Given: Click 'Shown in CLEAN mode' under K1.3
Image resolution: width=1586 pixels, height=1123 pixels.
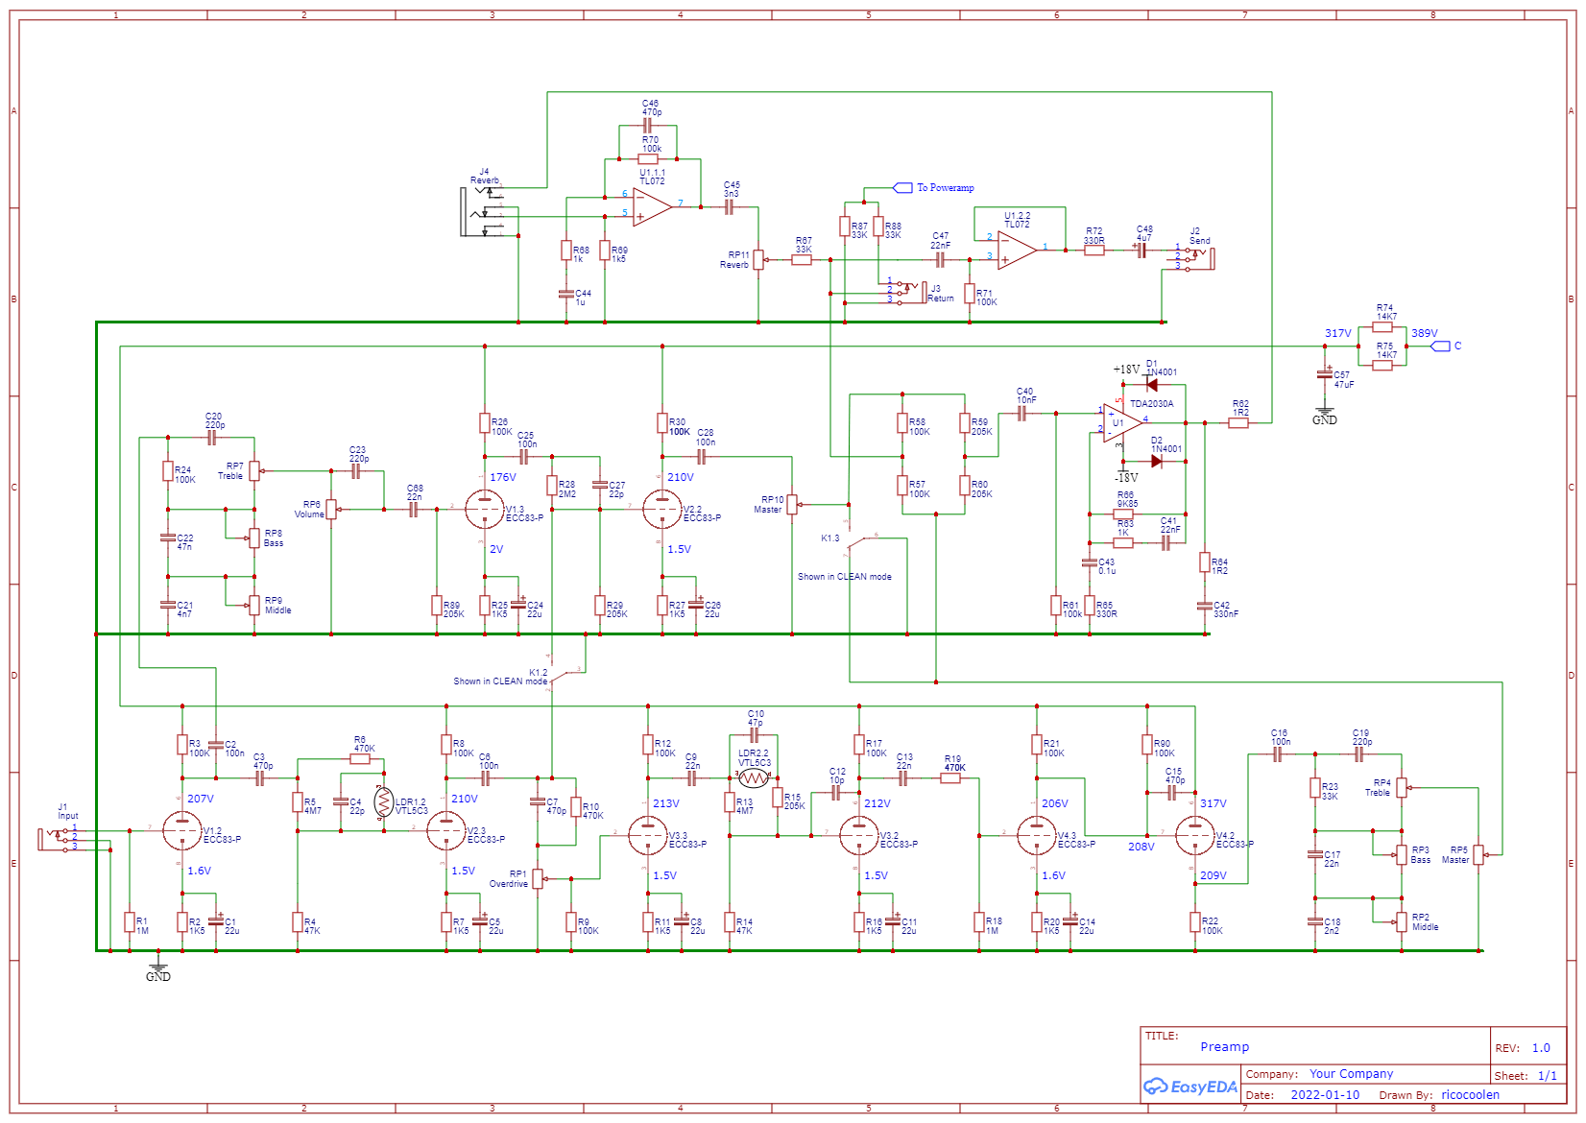Looking at the screenshot, I should [845, 577].
